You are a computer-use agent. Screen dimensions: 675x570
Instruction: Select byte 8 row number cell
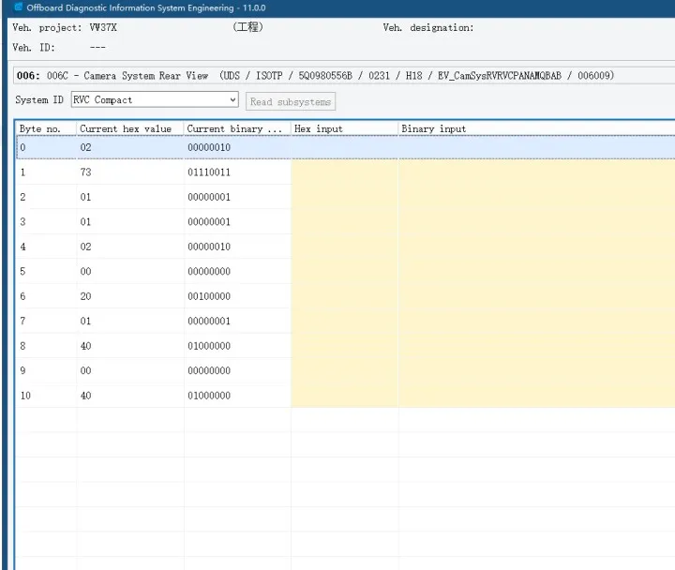click(x=46, y=346)
